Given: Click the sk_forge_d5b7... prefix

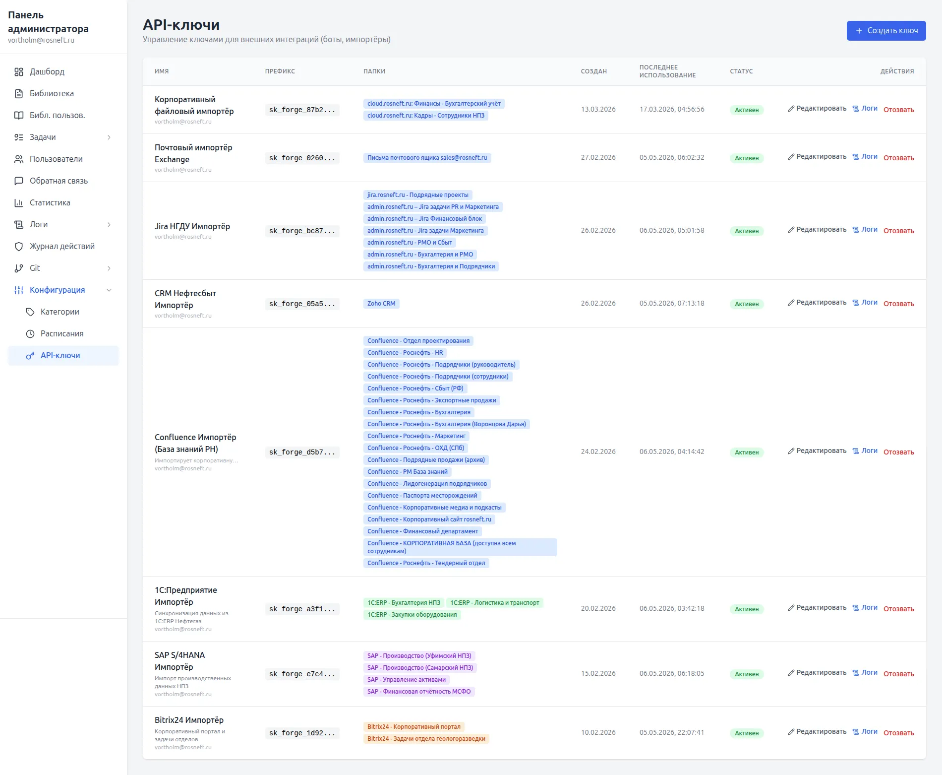Looking at the screenshot, I should pos(302,452).
